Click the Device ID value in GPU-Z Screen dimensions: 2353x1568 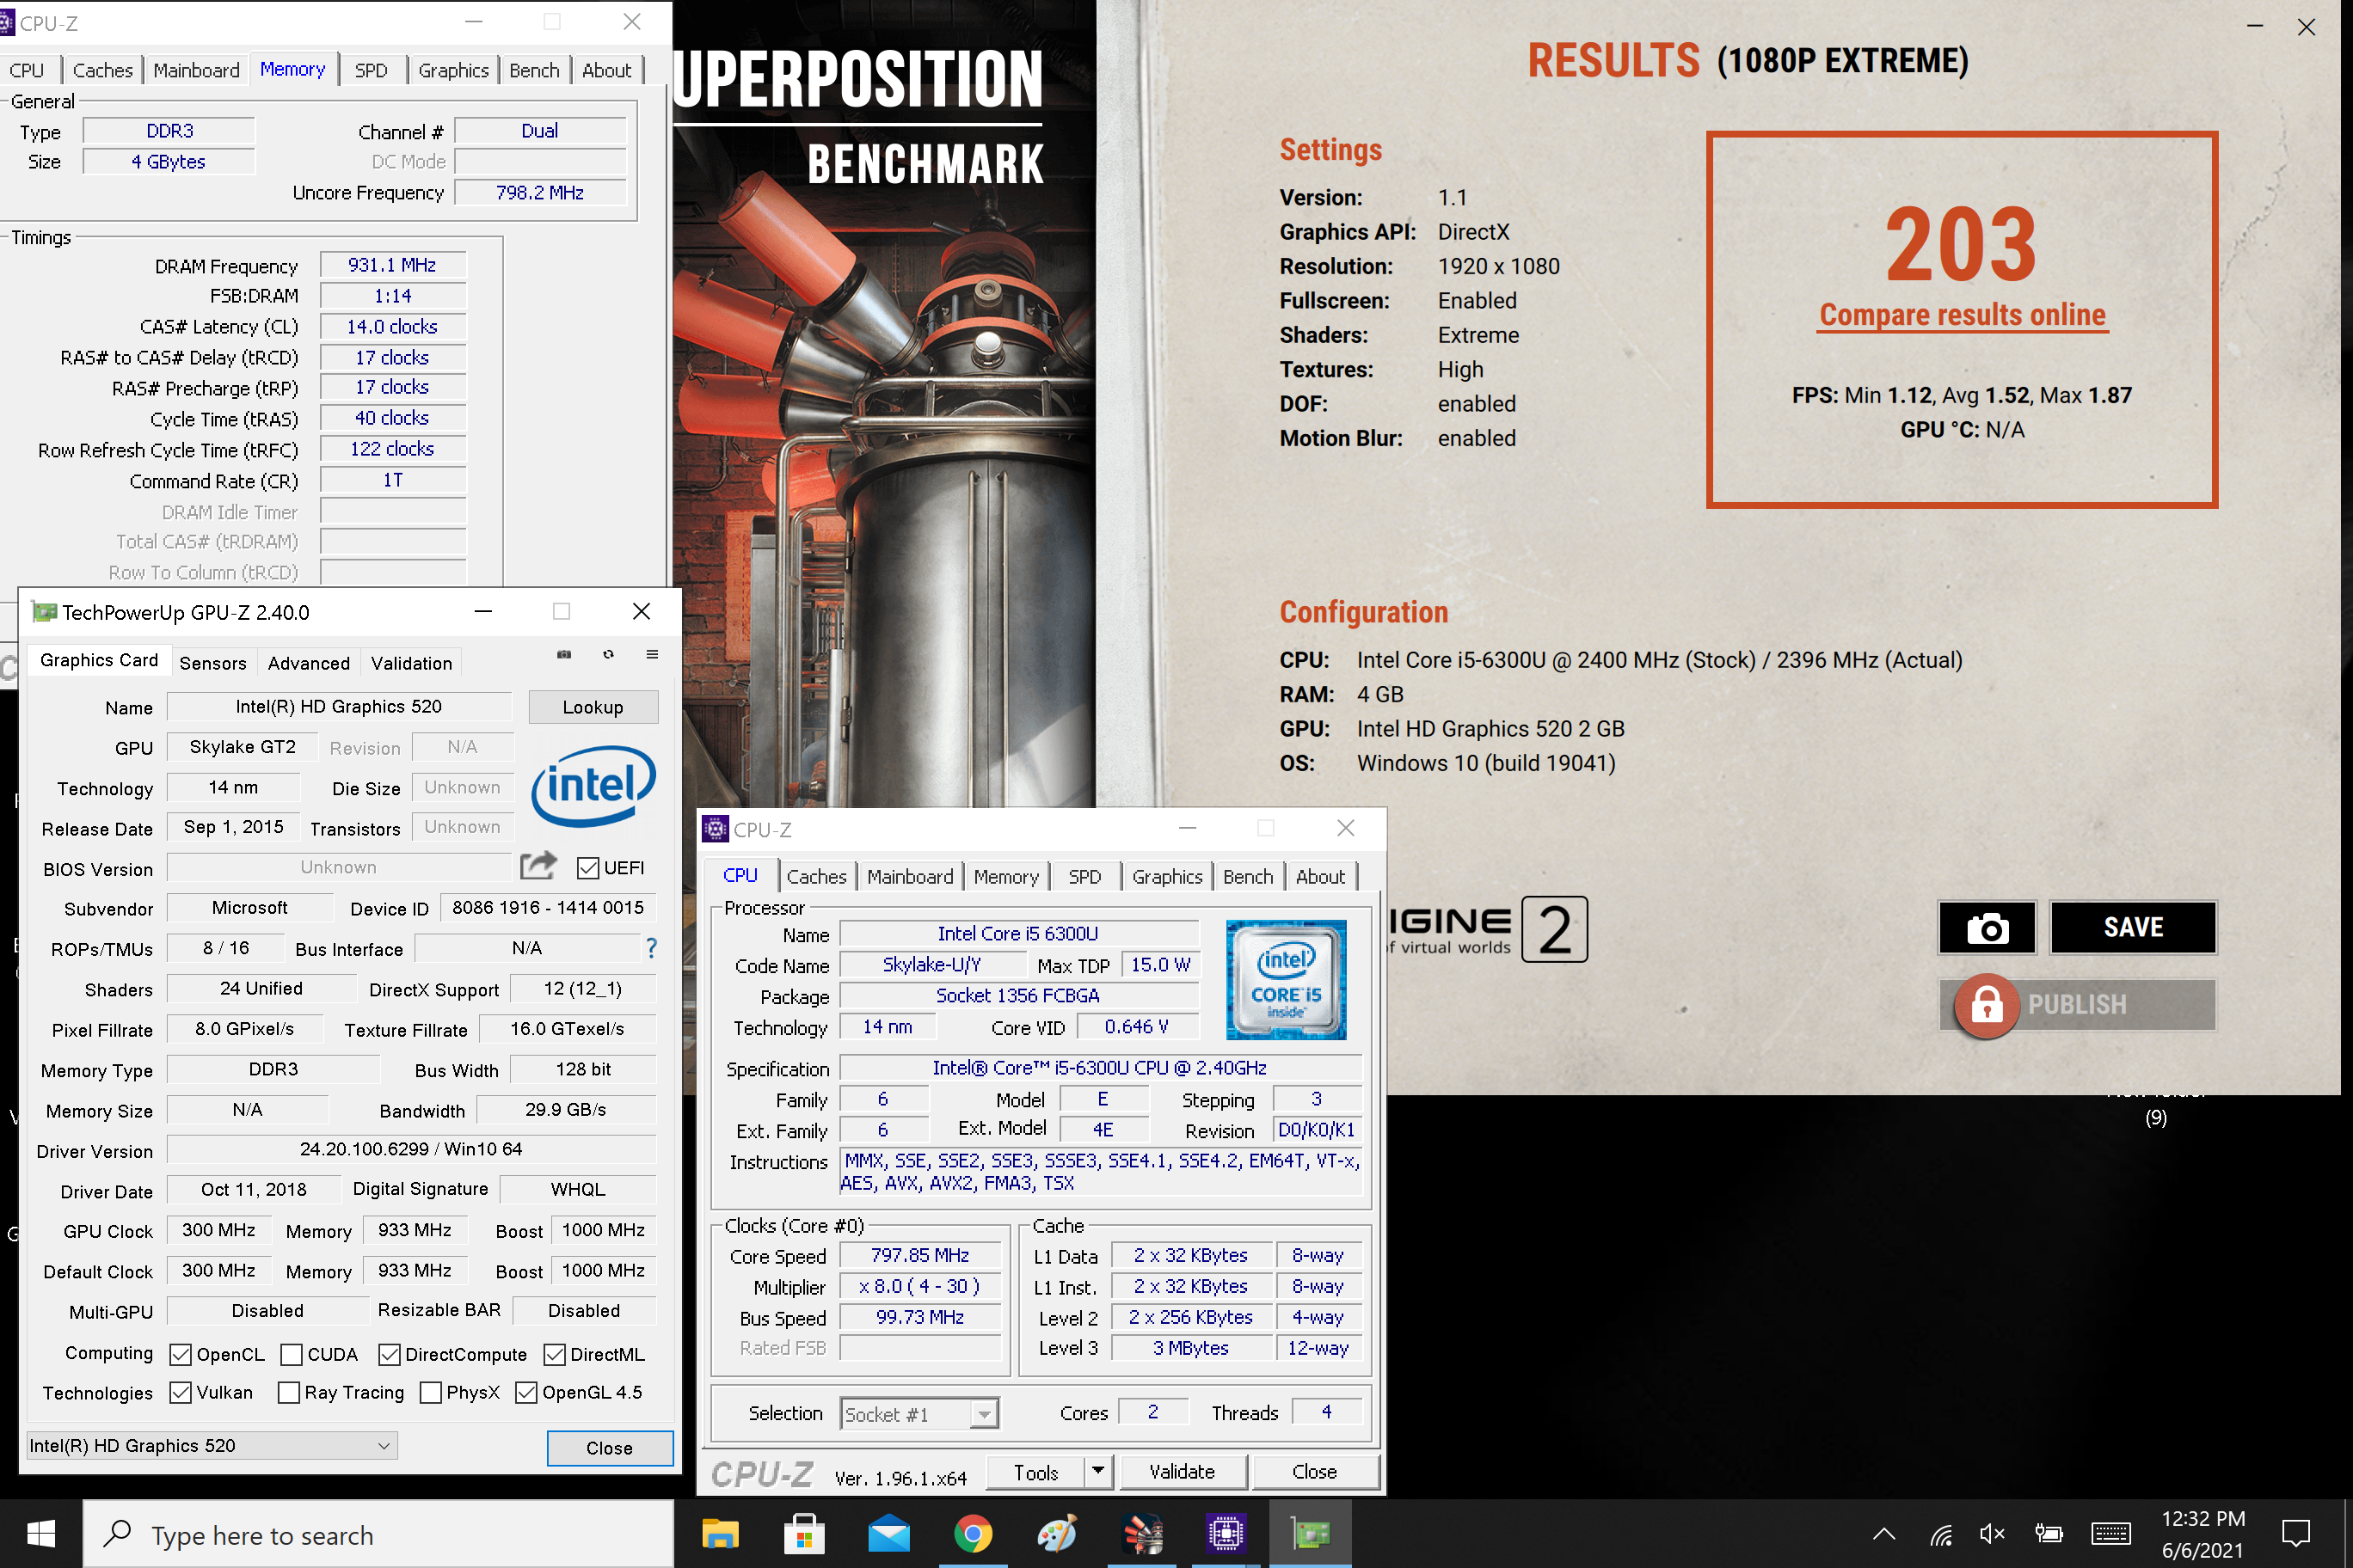[548, 907]
